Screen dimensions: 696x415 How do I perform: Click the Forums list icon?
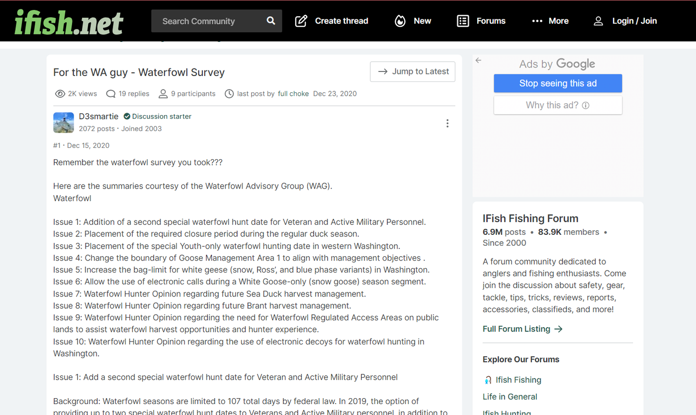(x=463, y=21)
